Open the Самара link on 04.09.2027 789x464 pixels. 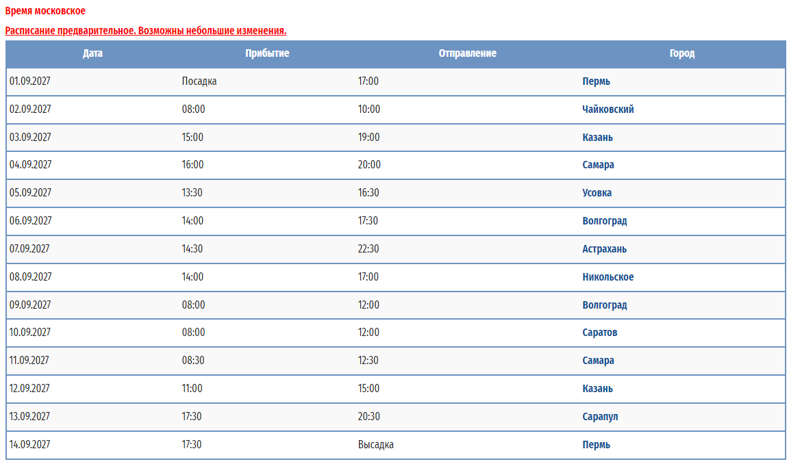coord(598,165)
